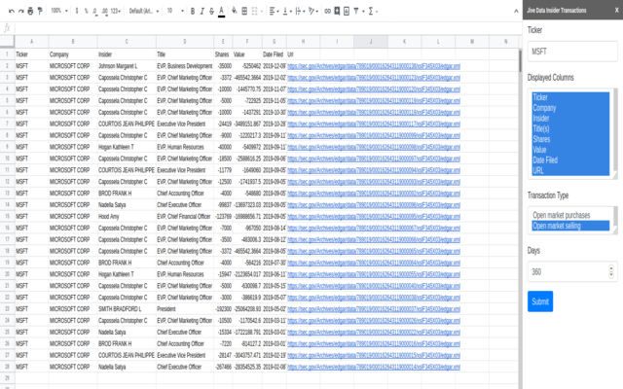Open the more number formats menu

coord(115,11)
